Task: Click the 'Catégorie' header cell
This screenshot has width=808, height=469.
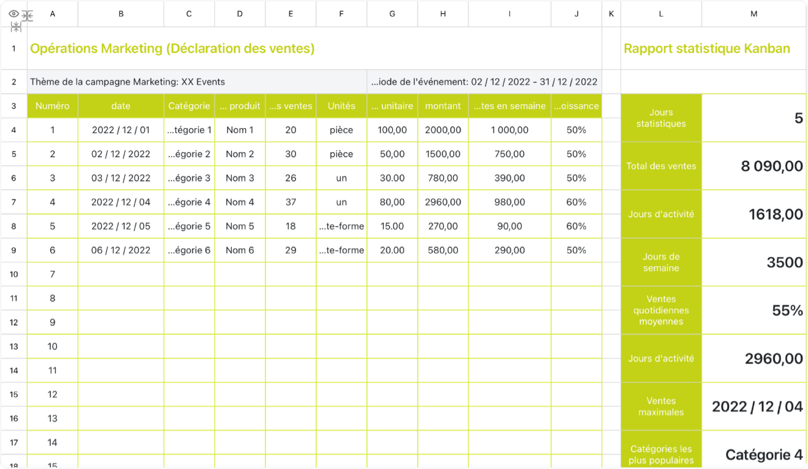Action: [x=189, y=106]
